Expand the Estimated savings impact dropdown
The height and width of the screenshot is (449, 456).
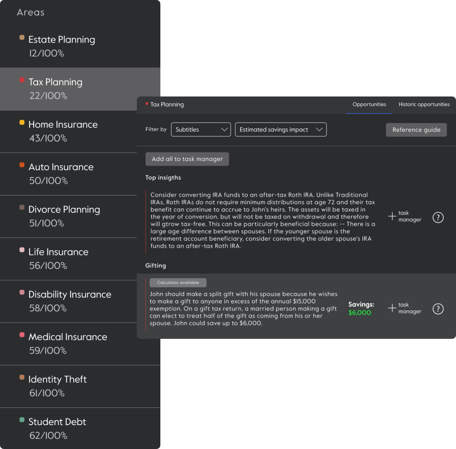(x=280, y=130)
